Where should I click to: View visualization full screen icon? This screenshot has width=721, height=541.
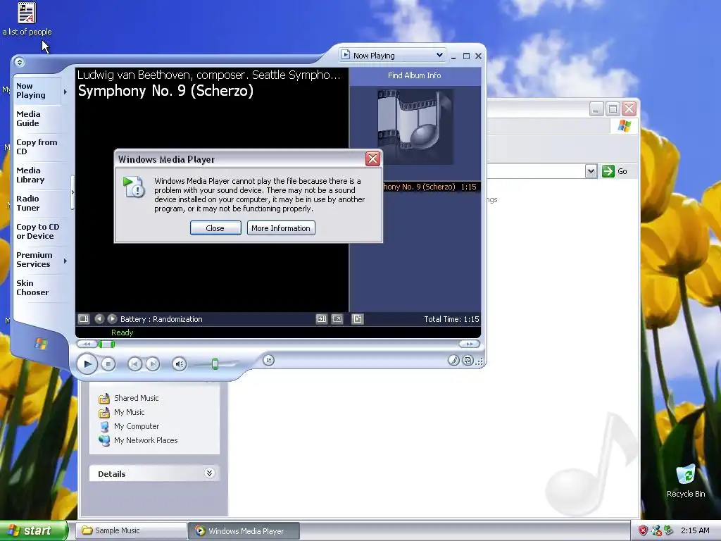[337, 319]
